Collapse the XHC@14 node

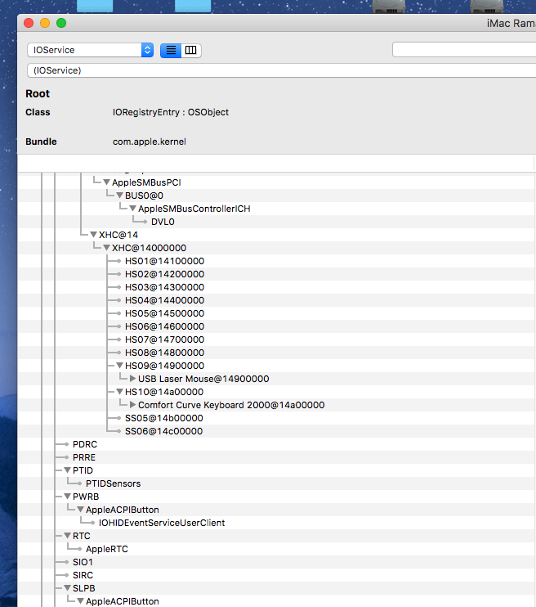click(94, 235)
